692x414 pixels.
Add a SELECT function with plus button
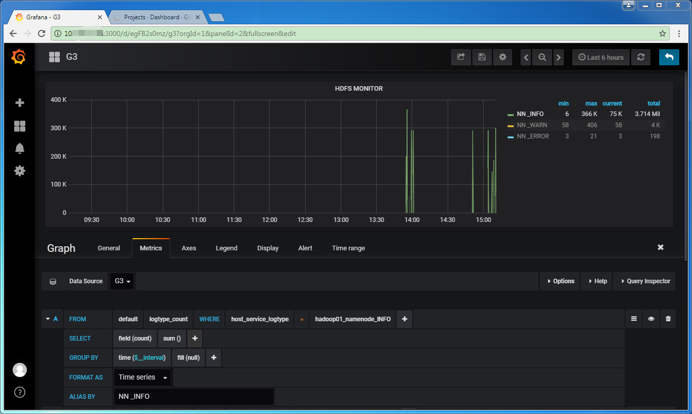195,338
